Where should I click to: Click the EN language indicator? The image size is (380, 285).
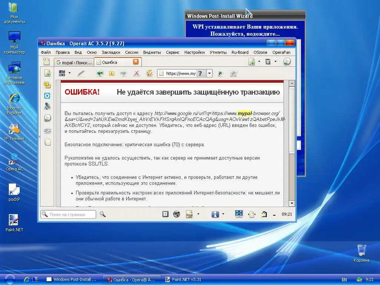344,279
